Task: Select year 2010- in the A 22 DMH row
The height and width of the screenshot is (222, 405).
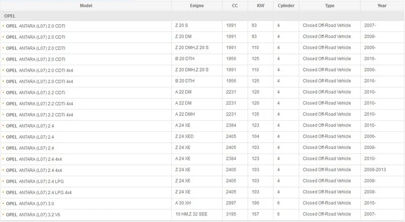Action: pos(370,114)
